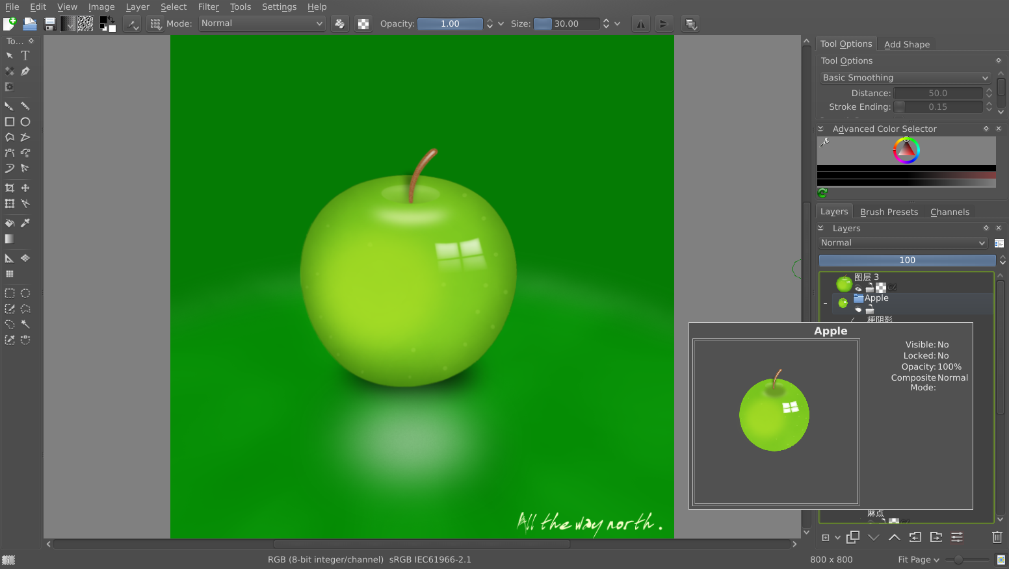1009x569 pixels.
Task: Activate the Color picker eyedropper tool
Action: 25,223
